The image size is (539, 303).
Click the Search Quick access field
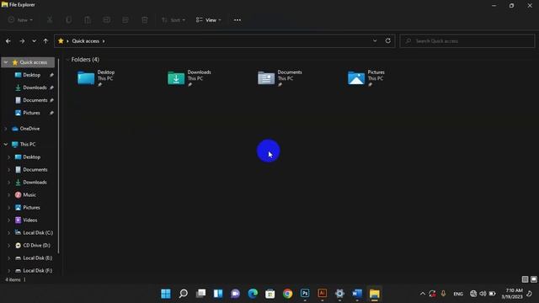point(467,41)
